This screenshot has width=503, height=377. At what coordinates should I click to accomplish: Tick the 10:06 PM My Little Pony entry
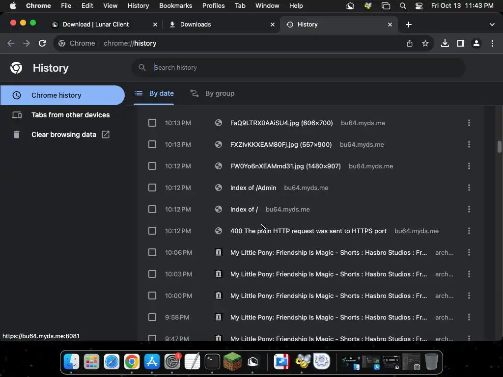coord(152,252)
